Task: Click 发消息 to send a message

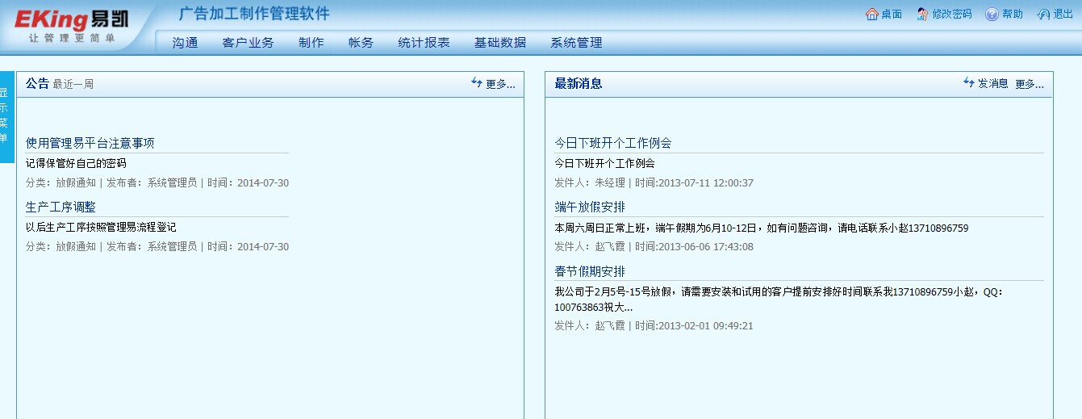Action: [x=993, y=83]
